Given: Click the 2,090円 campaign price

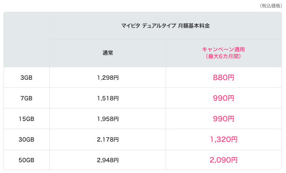Looking at the screenshot, I should [x=224, y=160].
